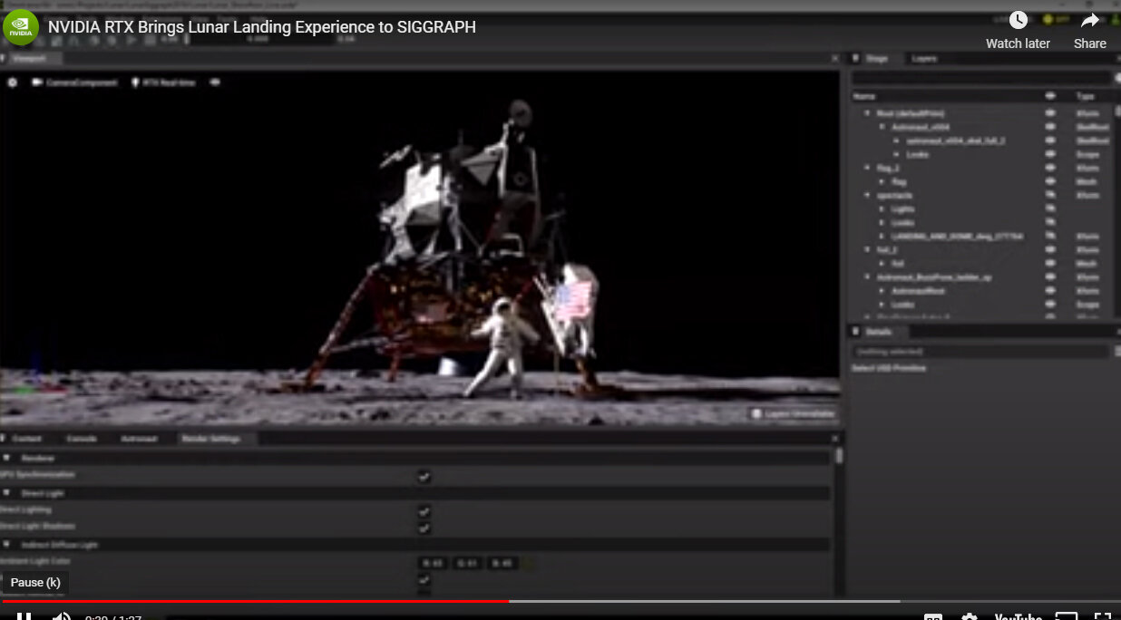Click Ambient Light Color G value field
The image size is (1121, 620).
pos(467,563)
